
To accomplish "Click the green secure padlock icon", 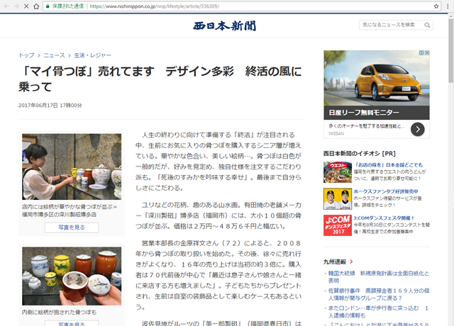I will (x=47, y=6).
